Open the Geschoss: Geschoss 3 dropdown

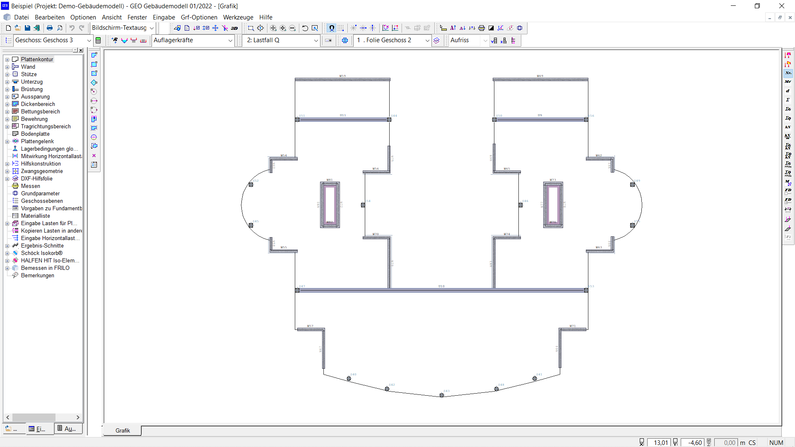click(88, 40)
